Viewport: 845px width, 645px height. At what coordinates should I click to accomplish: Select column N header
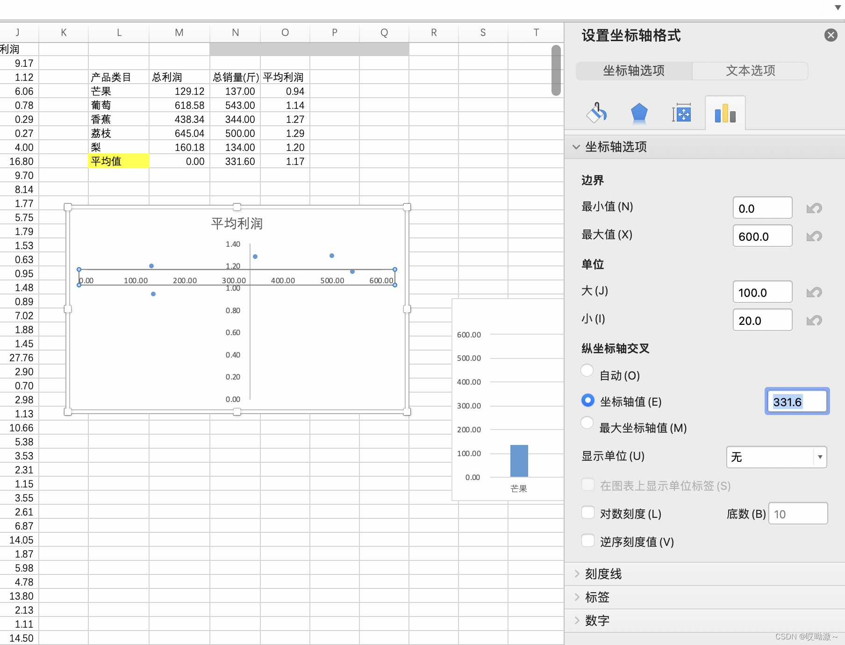(x=235, y=32)
